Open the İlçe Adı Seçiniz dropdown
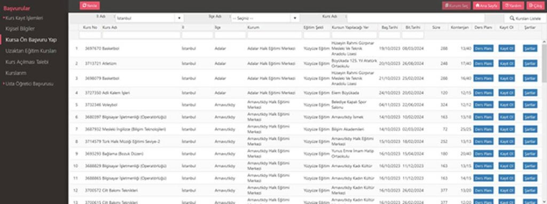The image size is (547, 204). [265, 18]
